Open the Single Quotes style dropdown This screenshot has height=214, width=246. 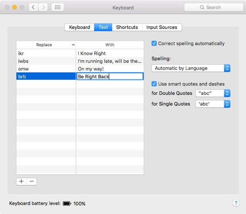click(213, 104)
